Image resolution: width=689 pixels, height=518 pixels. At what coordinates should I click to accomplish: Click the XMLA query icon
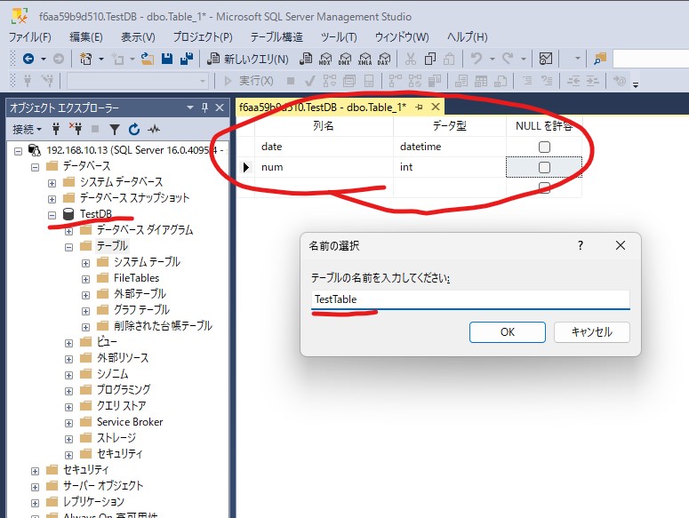(x=365, y=59)
